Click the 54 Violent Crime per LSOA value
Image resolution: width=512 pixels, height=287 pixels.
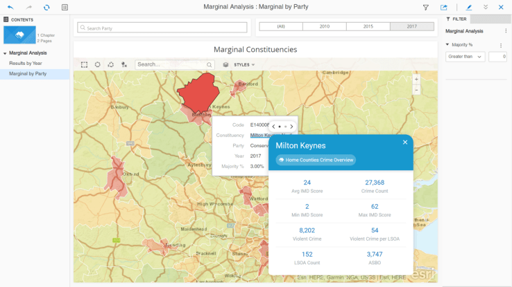pos(375,230)
